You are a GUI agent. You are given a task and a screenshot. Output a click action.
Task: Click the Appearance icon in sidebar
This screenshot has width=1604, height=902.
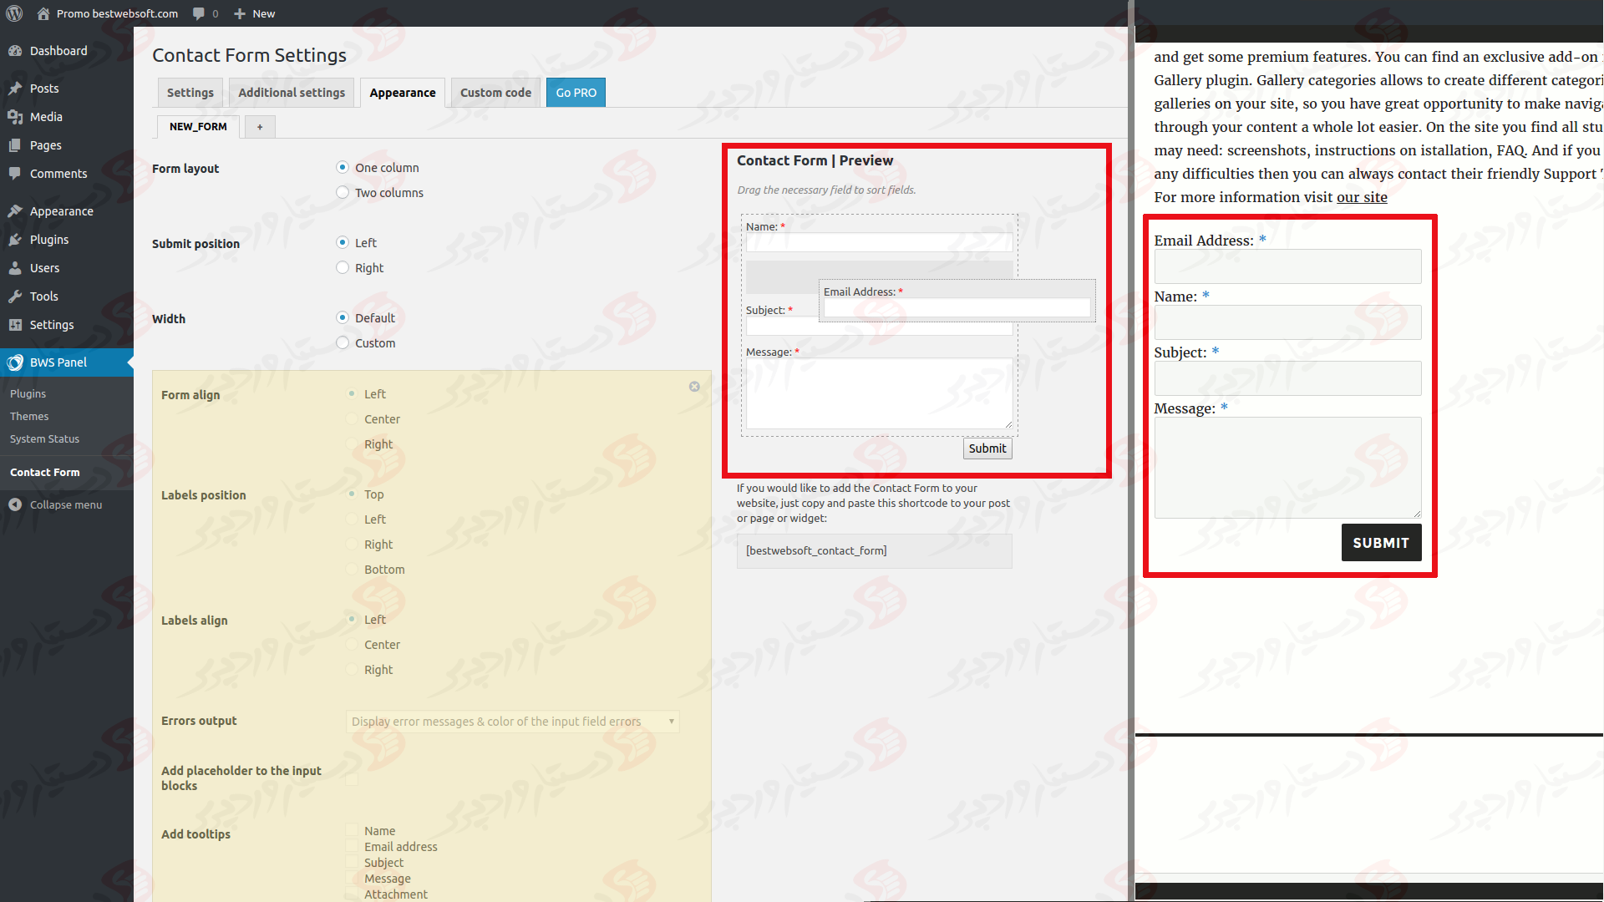pyautogui.click(x=17, y=210)
